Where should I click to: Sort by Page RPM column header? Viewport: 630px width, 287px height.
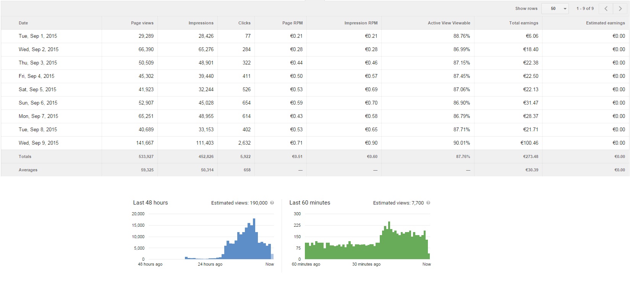click(292, 23)
